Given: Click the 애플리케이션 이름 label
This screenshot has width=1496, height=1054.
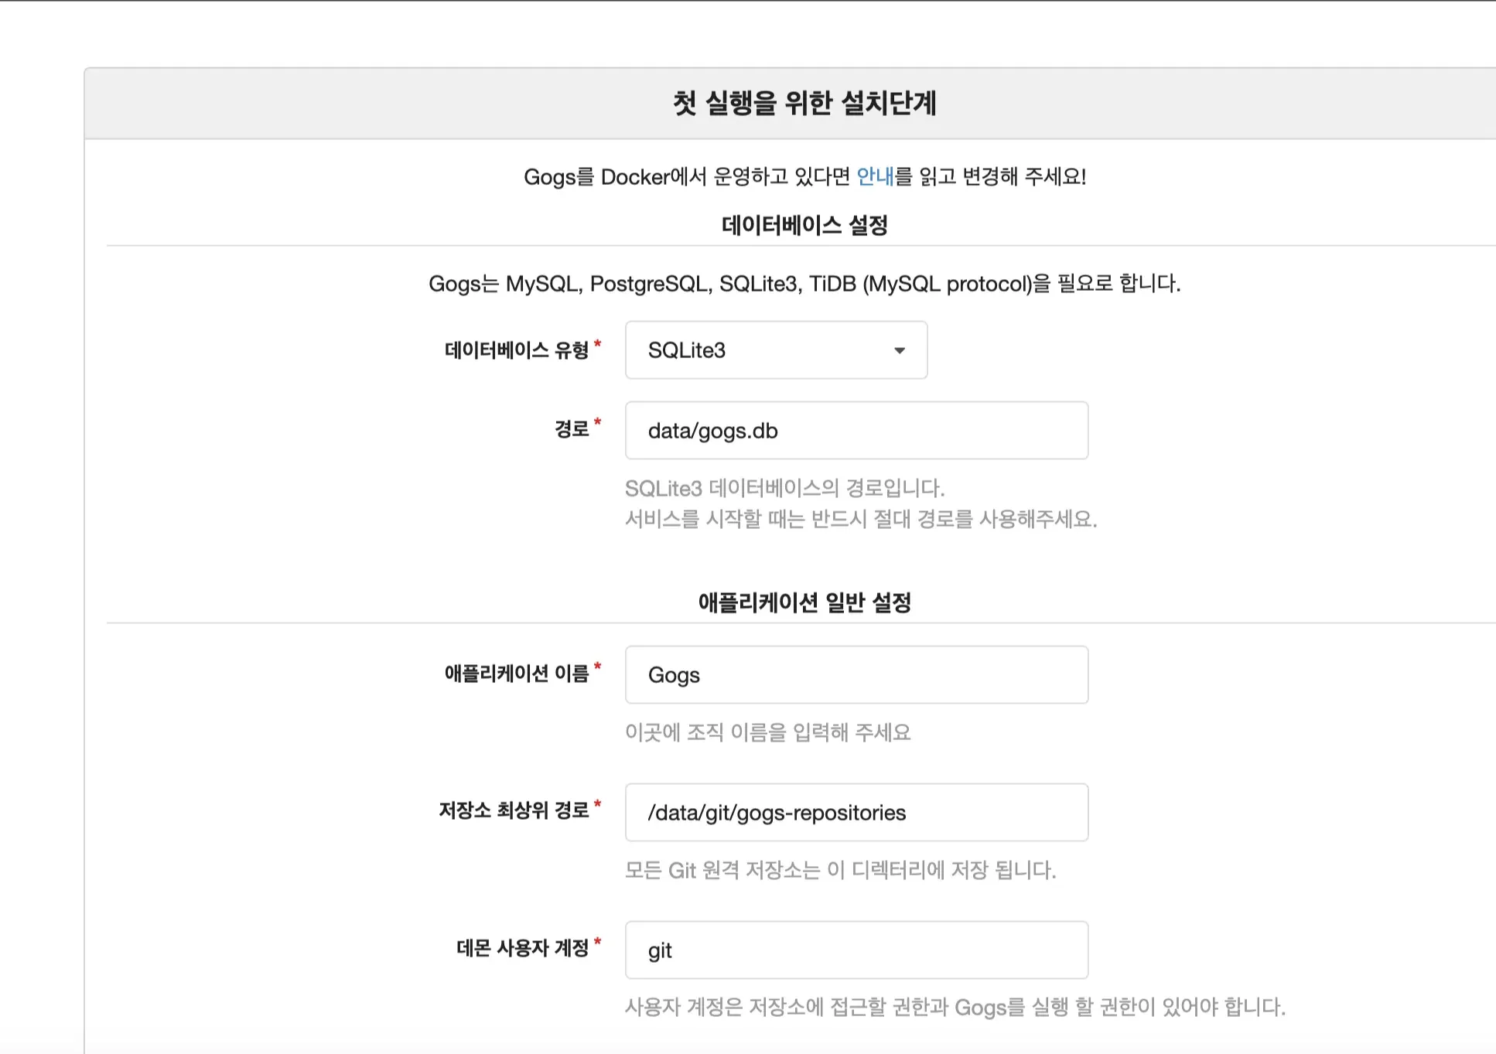Looking at the screenshot, I should tap(517, 674).
